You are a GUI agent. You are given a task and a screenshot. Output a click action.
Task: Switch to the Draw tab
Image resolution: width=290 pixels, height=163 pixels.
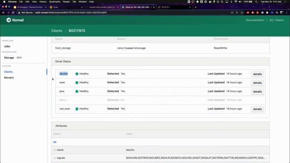point(66,7)
